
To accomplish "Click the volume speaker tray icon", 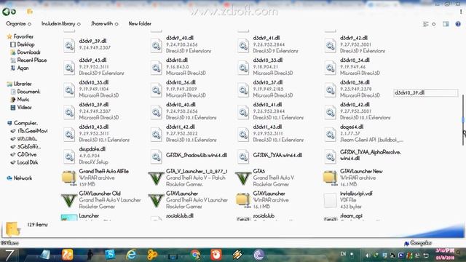I will tap(368, 255).
